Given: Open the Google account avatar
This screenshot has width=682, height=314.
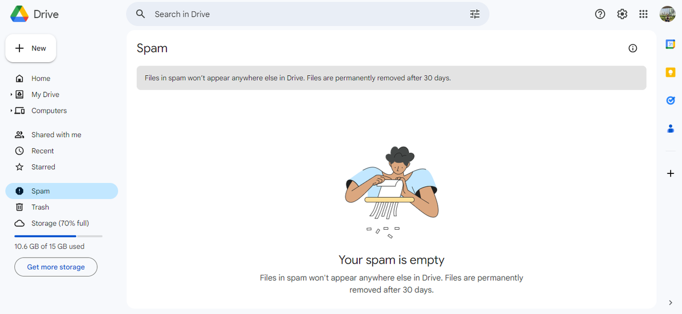Looking at the screenshot, I should tap(668, 14).
